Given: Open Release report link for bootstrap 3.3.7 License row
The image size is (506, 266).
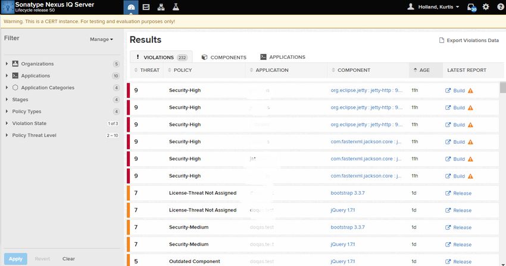Looking at the screenshot, I should pyautogui.click(x=462, y=194).
